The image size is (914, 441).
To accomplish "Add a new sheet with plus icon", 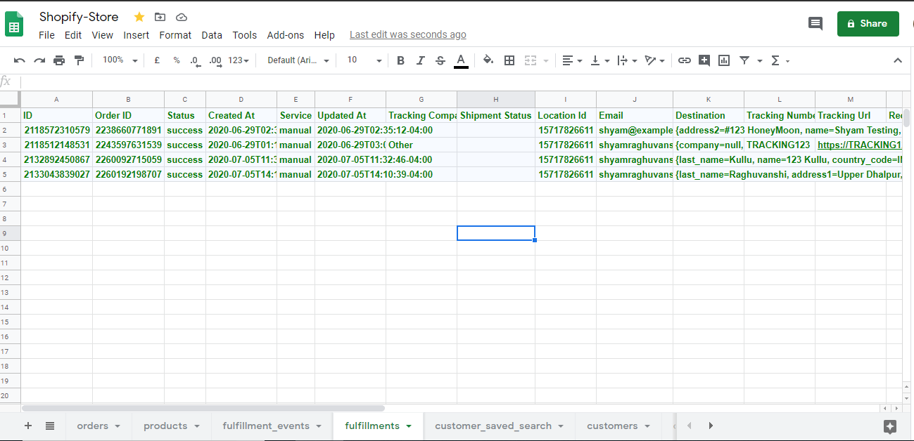I will coord(28,426).
